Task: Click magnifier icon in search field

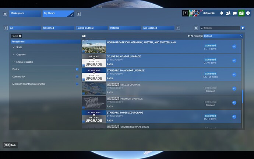Action: pyautogui.click(x=202, y=28)
